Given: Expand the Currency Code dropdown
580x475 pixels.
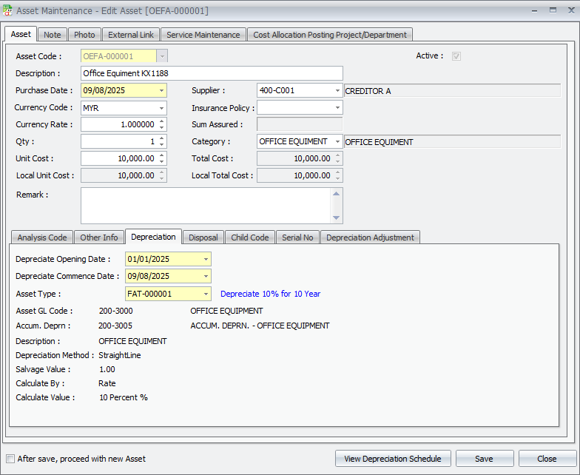Looking at the screenshot, I should (161, 108).
